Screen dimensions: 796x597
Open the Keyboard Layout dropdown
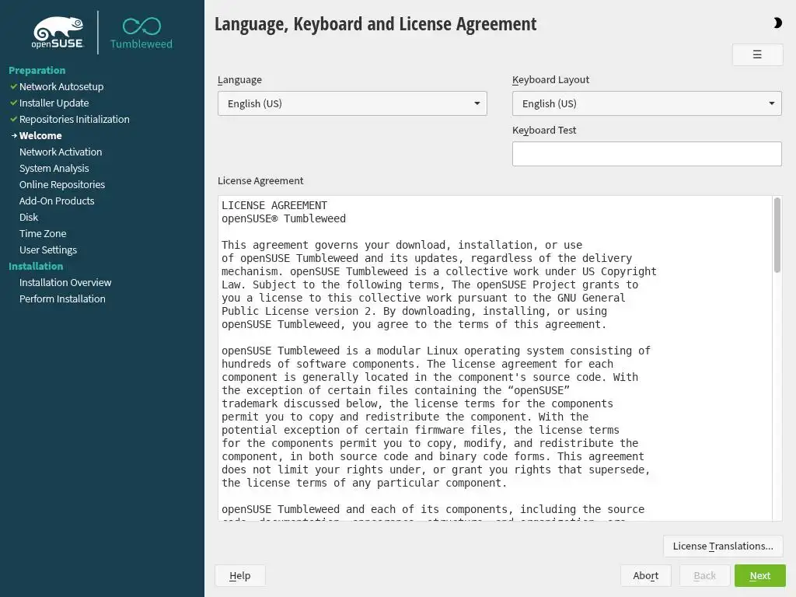[647, 103]
